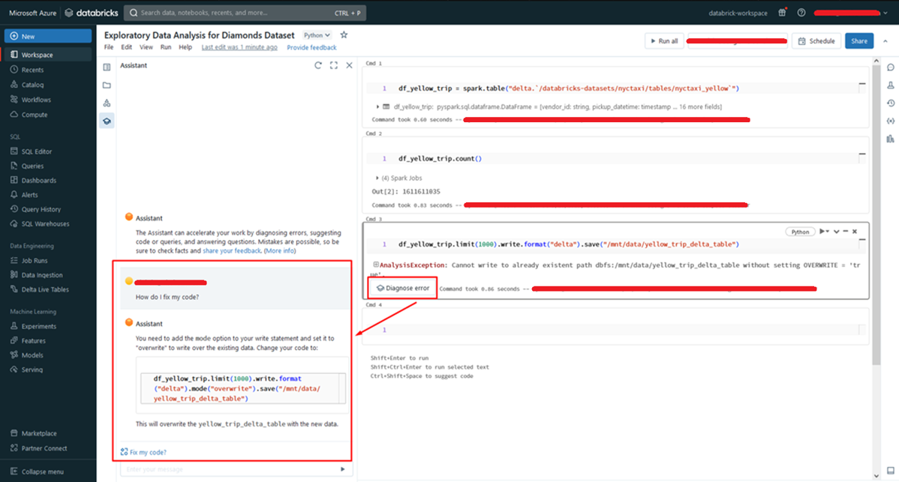Open version history icon in right sidebar
This screenshot has width=899, height=482.
coord(890,103)
